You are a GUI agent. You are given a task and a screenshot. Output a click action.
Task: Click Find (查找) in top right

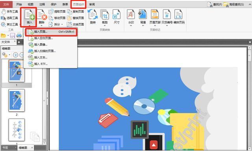click(215, 4)
